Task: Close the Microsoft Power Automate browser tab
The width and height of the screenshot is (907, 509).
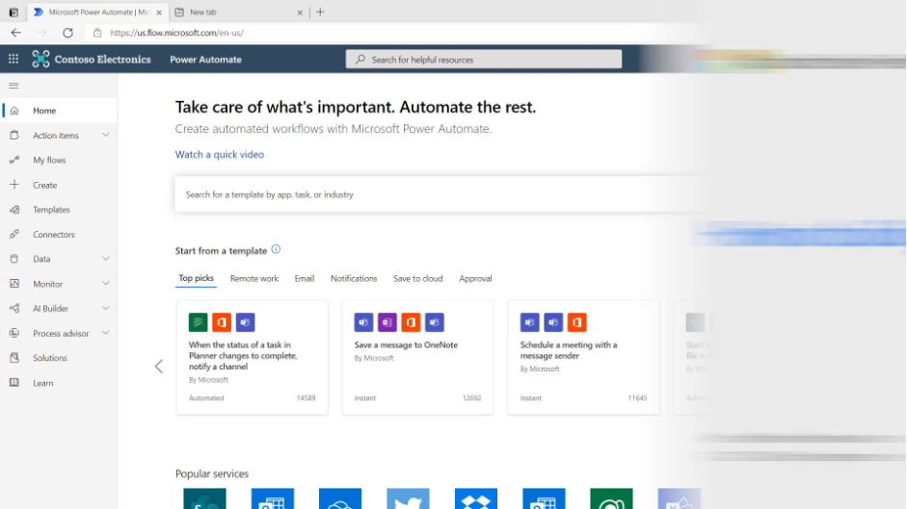Action: coord(159,13)
